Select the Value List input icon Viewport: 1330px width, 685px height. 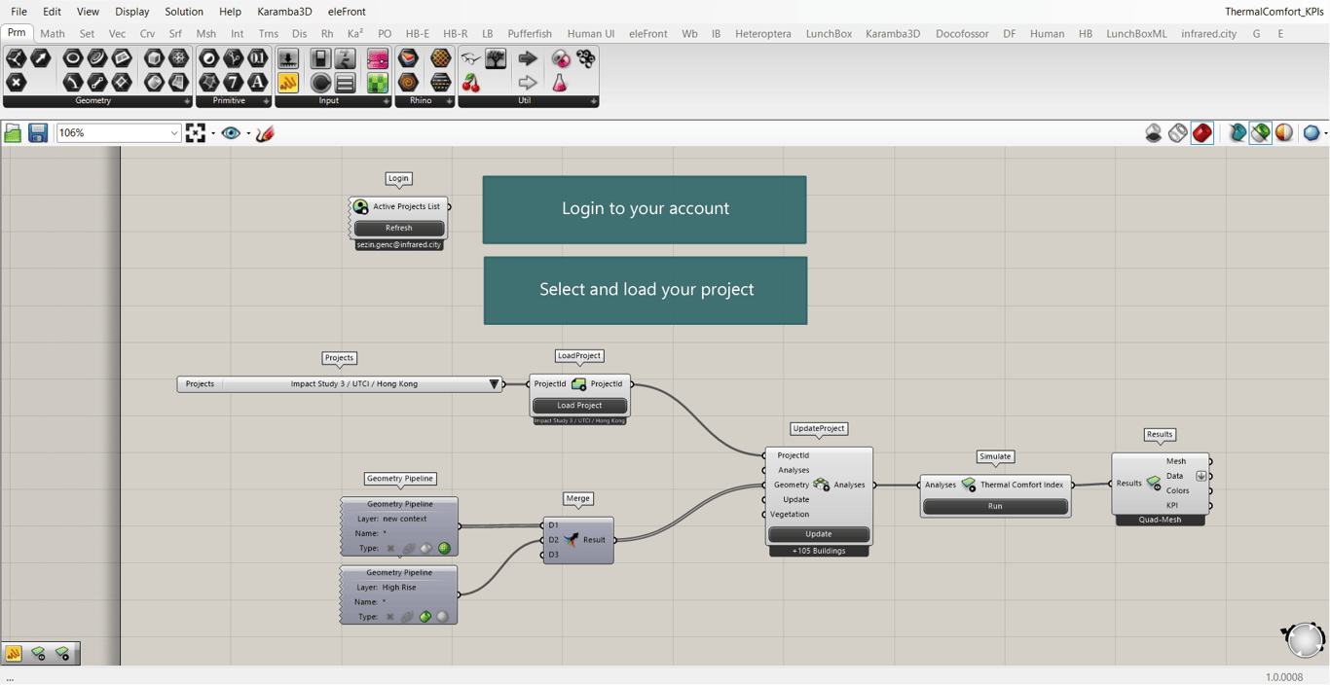(345, 83)
